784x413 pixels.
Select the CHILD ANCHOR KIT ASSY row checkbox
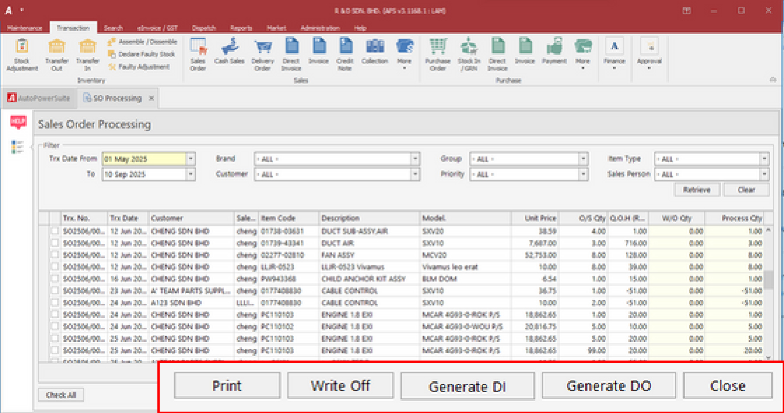click(x=55, y=279)
